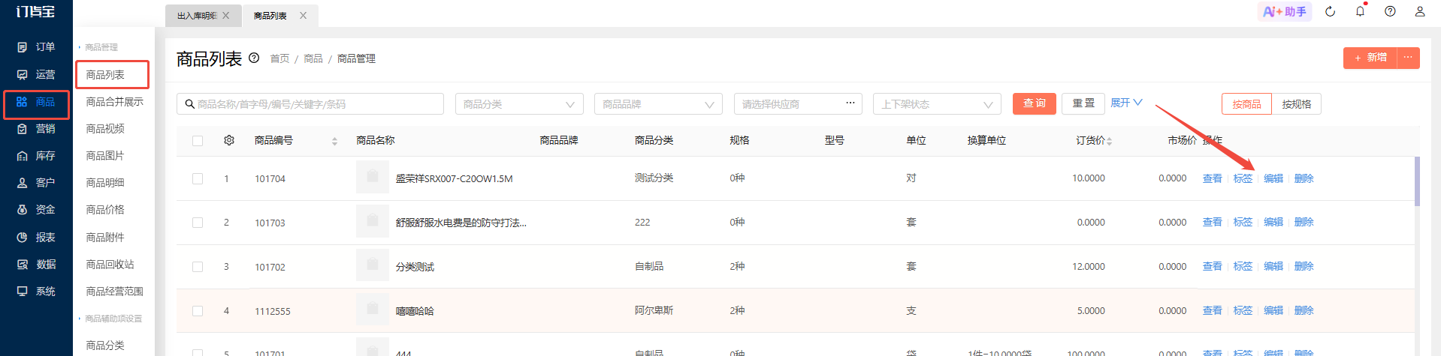This screenshot has height=356, width=1441.
Task: Open 商品明细 in submenu
Action: click(x=105, y=183)
